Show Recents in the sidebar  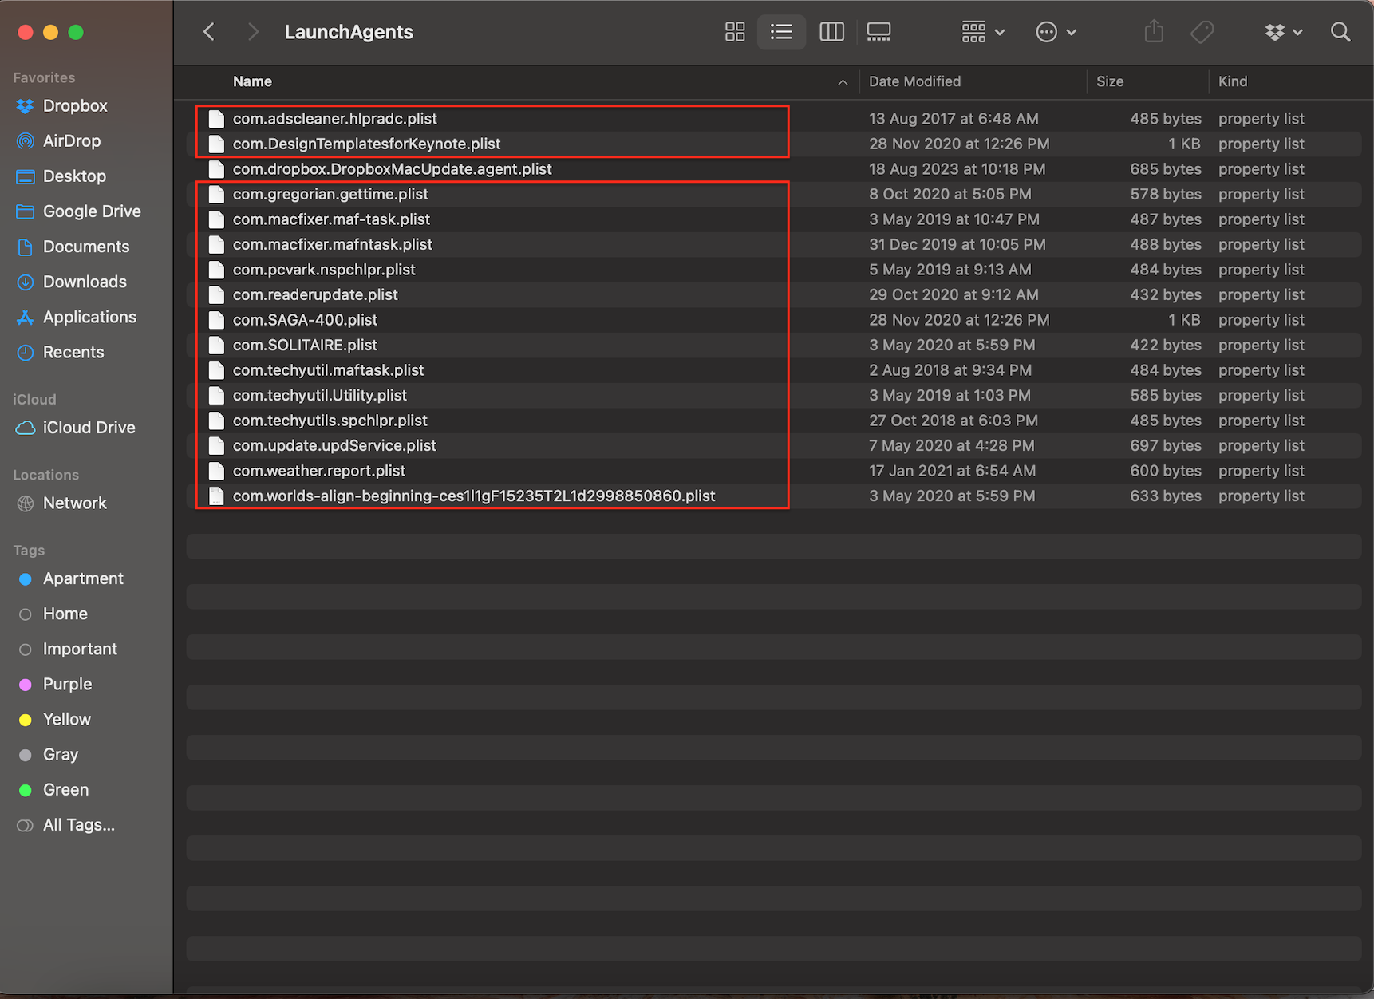coord(73,352)
